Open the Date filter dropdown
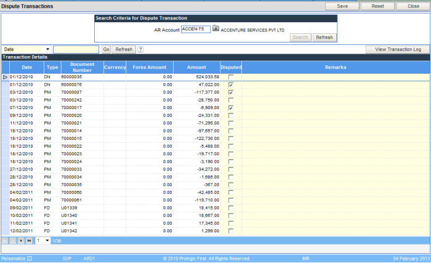 coord(47,49)
